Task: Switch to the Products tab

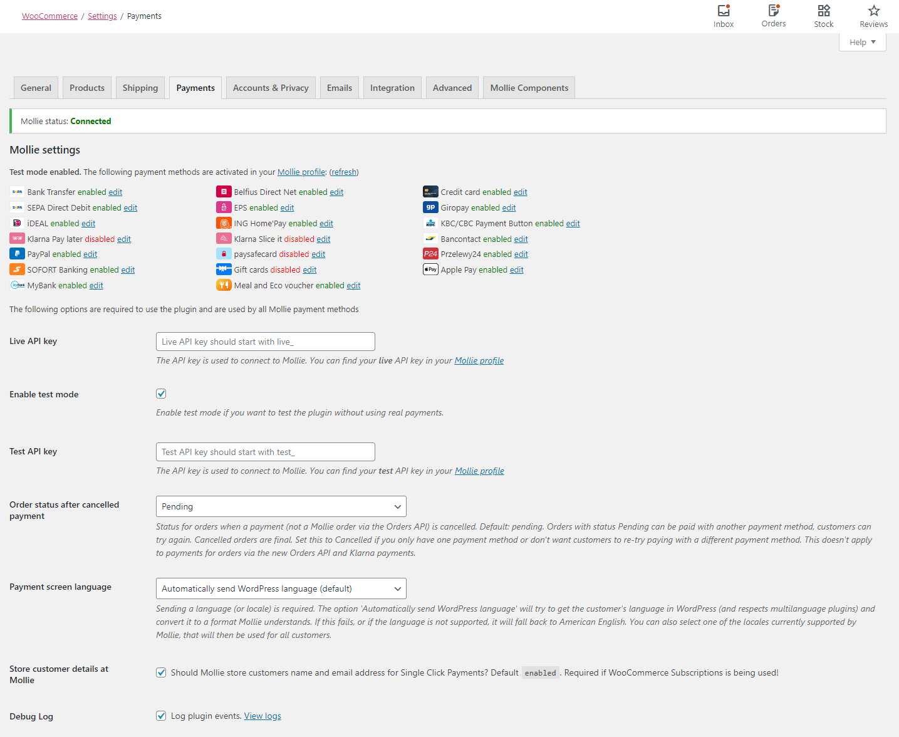Action: pyautogui.click(x=87, y=88)
